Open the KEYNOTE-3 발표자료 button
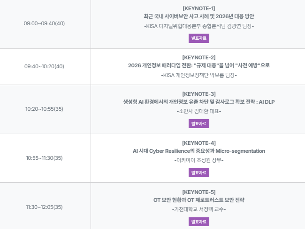The height and width of the screenshot is (229, 305). coord(198,123)
